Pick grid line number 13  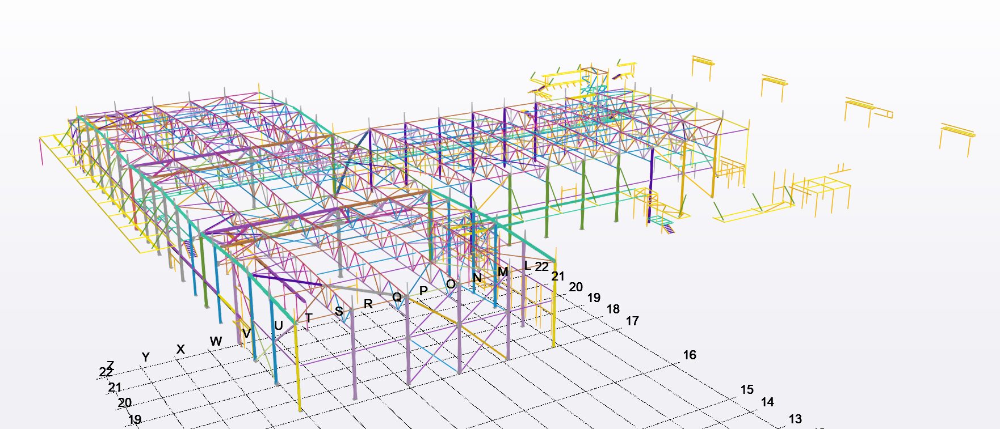795,419
